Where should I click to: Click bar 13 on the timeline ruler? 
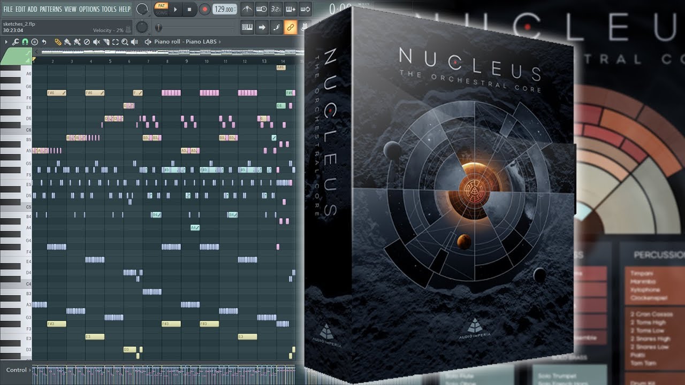264,61
